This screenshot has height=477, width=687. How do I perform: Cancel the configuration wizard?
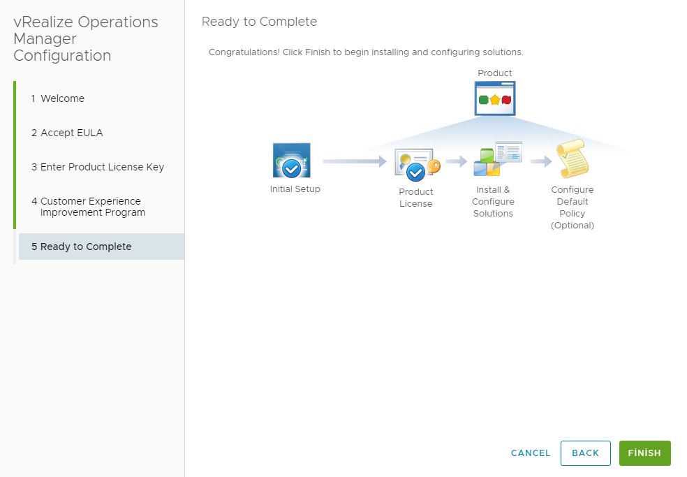(x=530, y=453)
